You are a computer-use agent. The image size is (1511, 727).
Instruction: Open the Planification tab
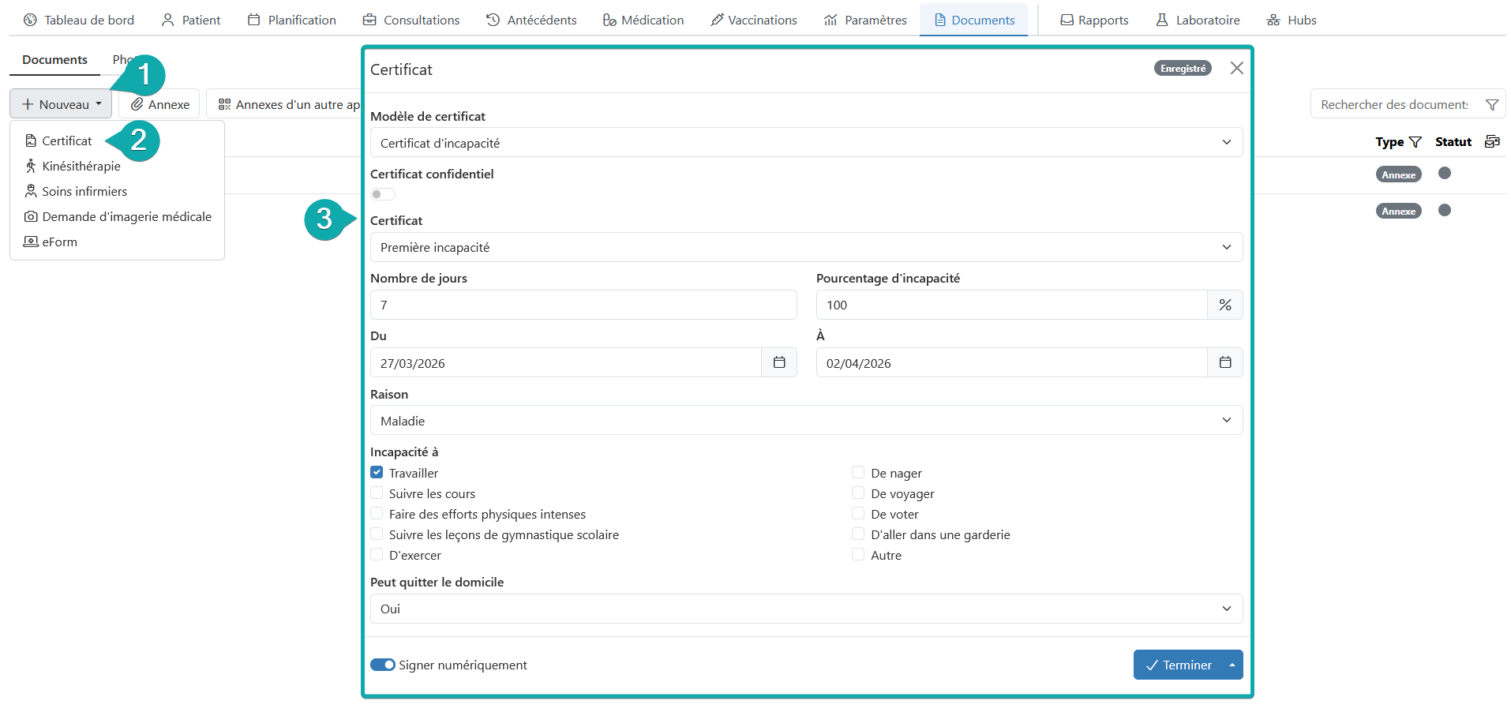292,20
